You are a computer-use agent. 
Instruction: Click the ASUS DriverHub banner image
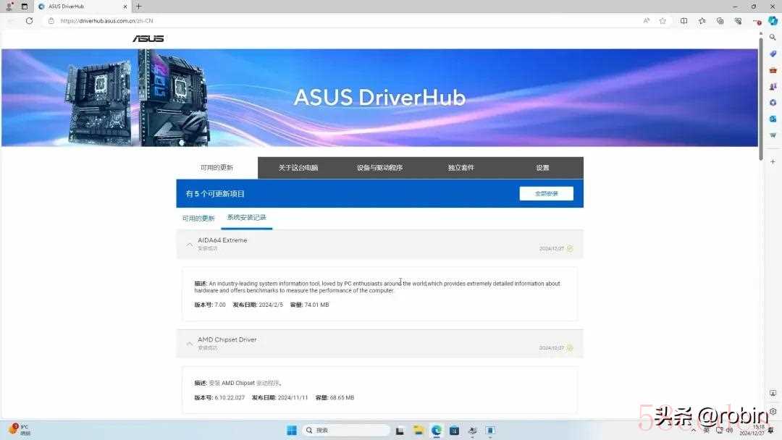coord(379,98)
